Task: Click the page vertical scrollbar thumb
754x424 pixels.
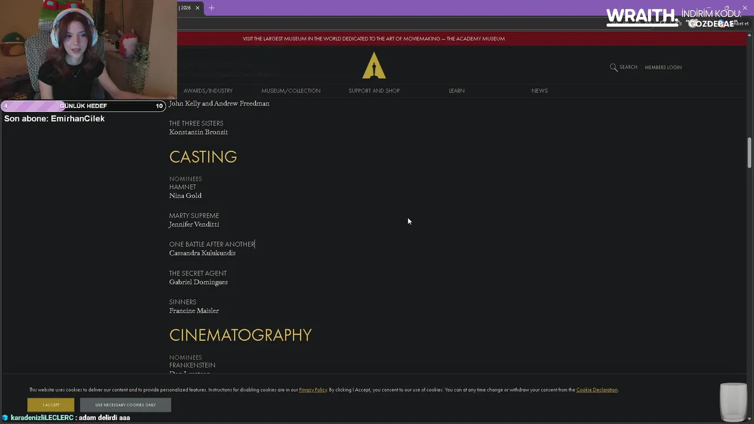Action: tap(749, 153)
